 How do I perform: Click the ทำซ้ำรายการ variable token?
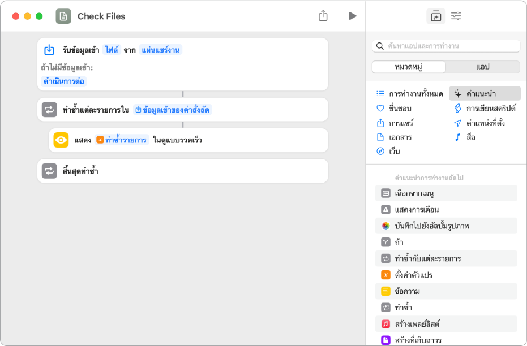[x=122, y=140]
